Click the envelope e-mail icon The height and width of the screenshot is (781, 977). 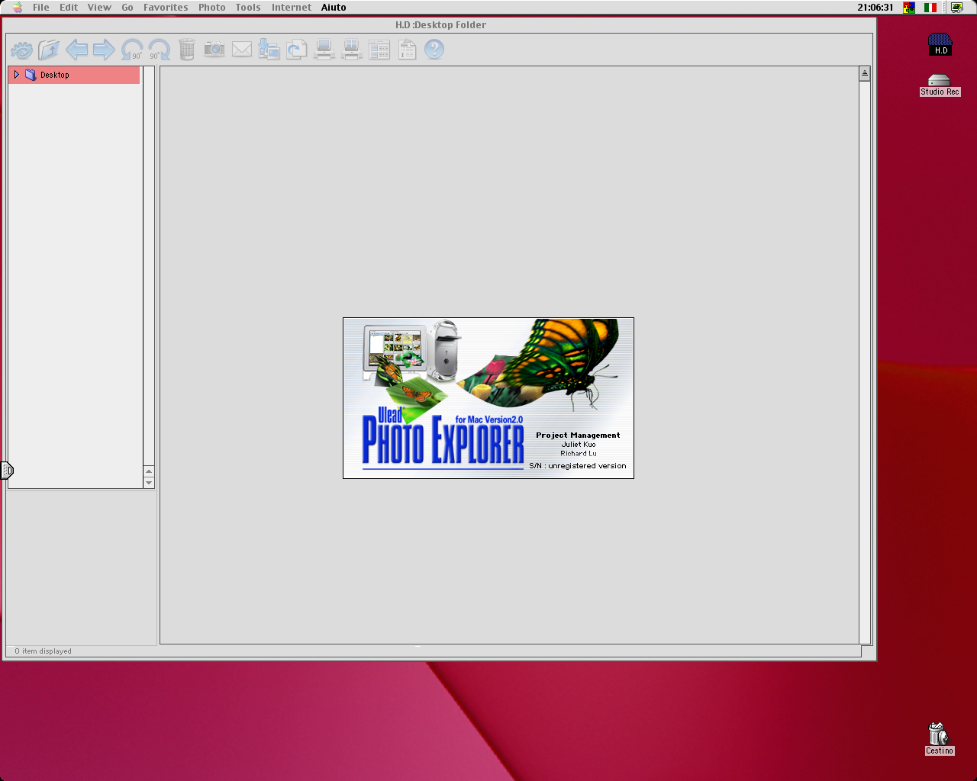tap(242, 50)
